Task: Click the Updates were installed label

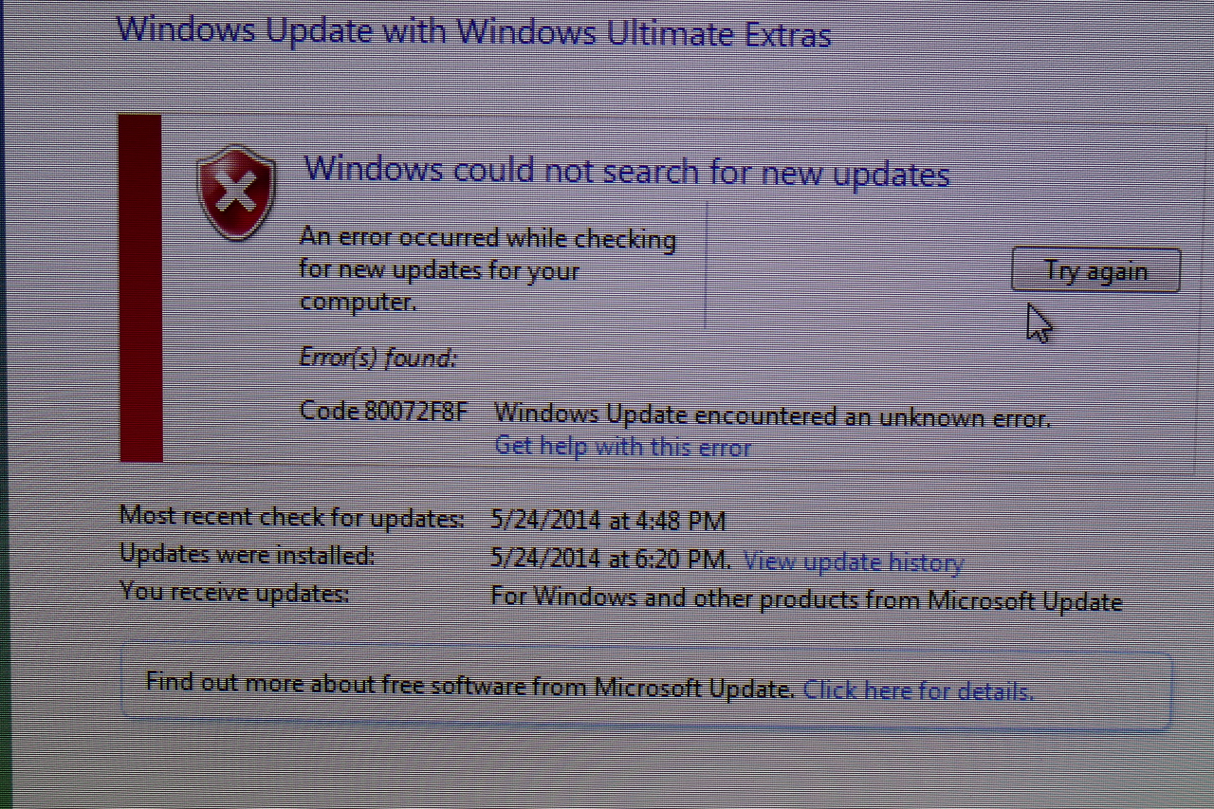Action: pos(248,555)
